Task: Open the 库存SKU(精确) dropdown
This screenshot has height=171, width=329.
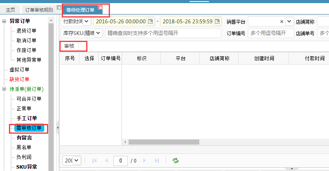Action: (98, 33)
